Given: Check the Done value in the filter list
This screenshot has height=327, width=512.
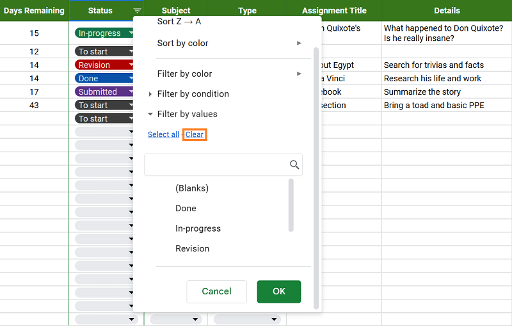Looking at the screenshot, I should click(186, 209).
